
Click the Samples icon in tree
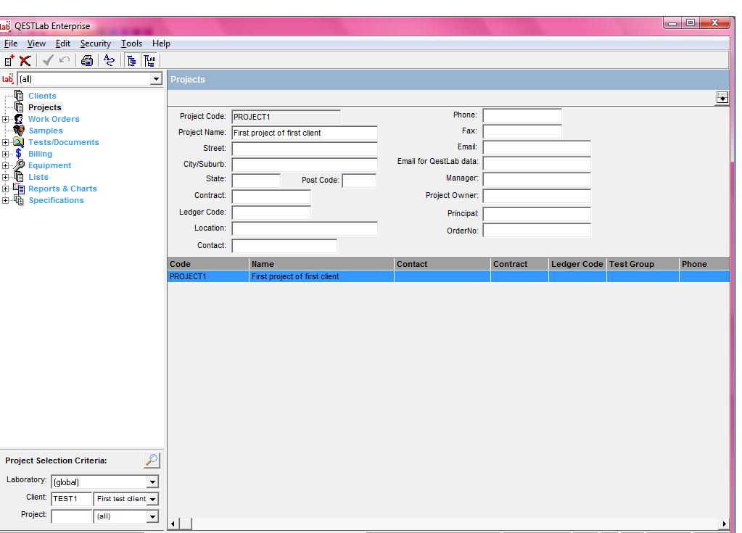pos(19,131)
